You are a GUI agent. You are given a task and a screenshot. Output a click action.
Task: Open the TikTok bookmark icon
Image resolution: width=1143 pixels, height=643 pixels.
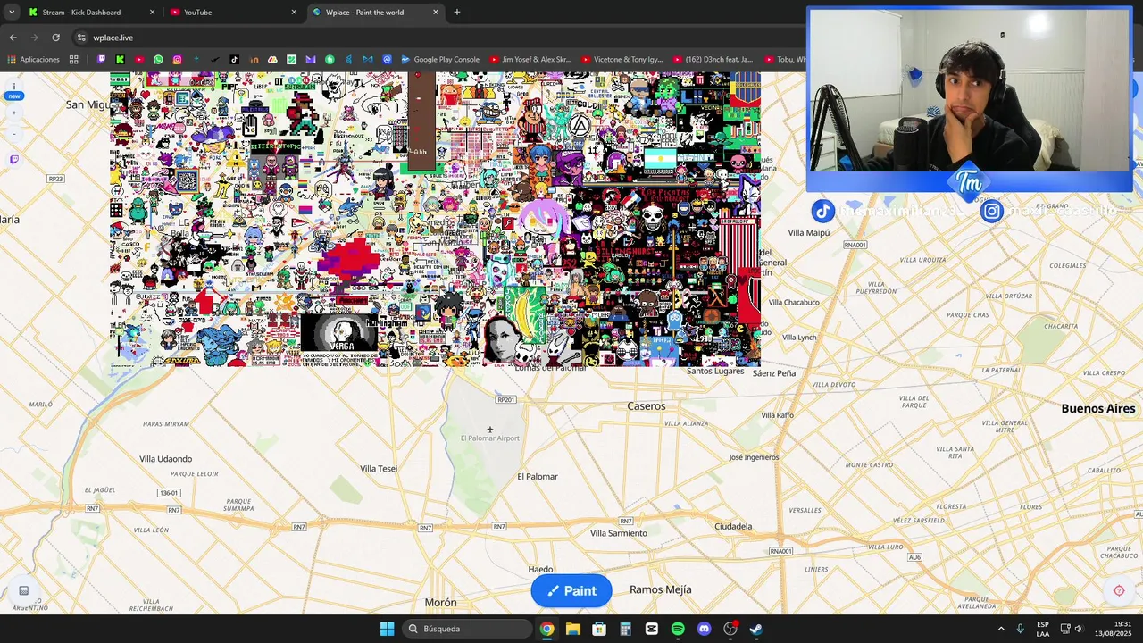235,60
